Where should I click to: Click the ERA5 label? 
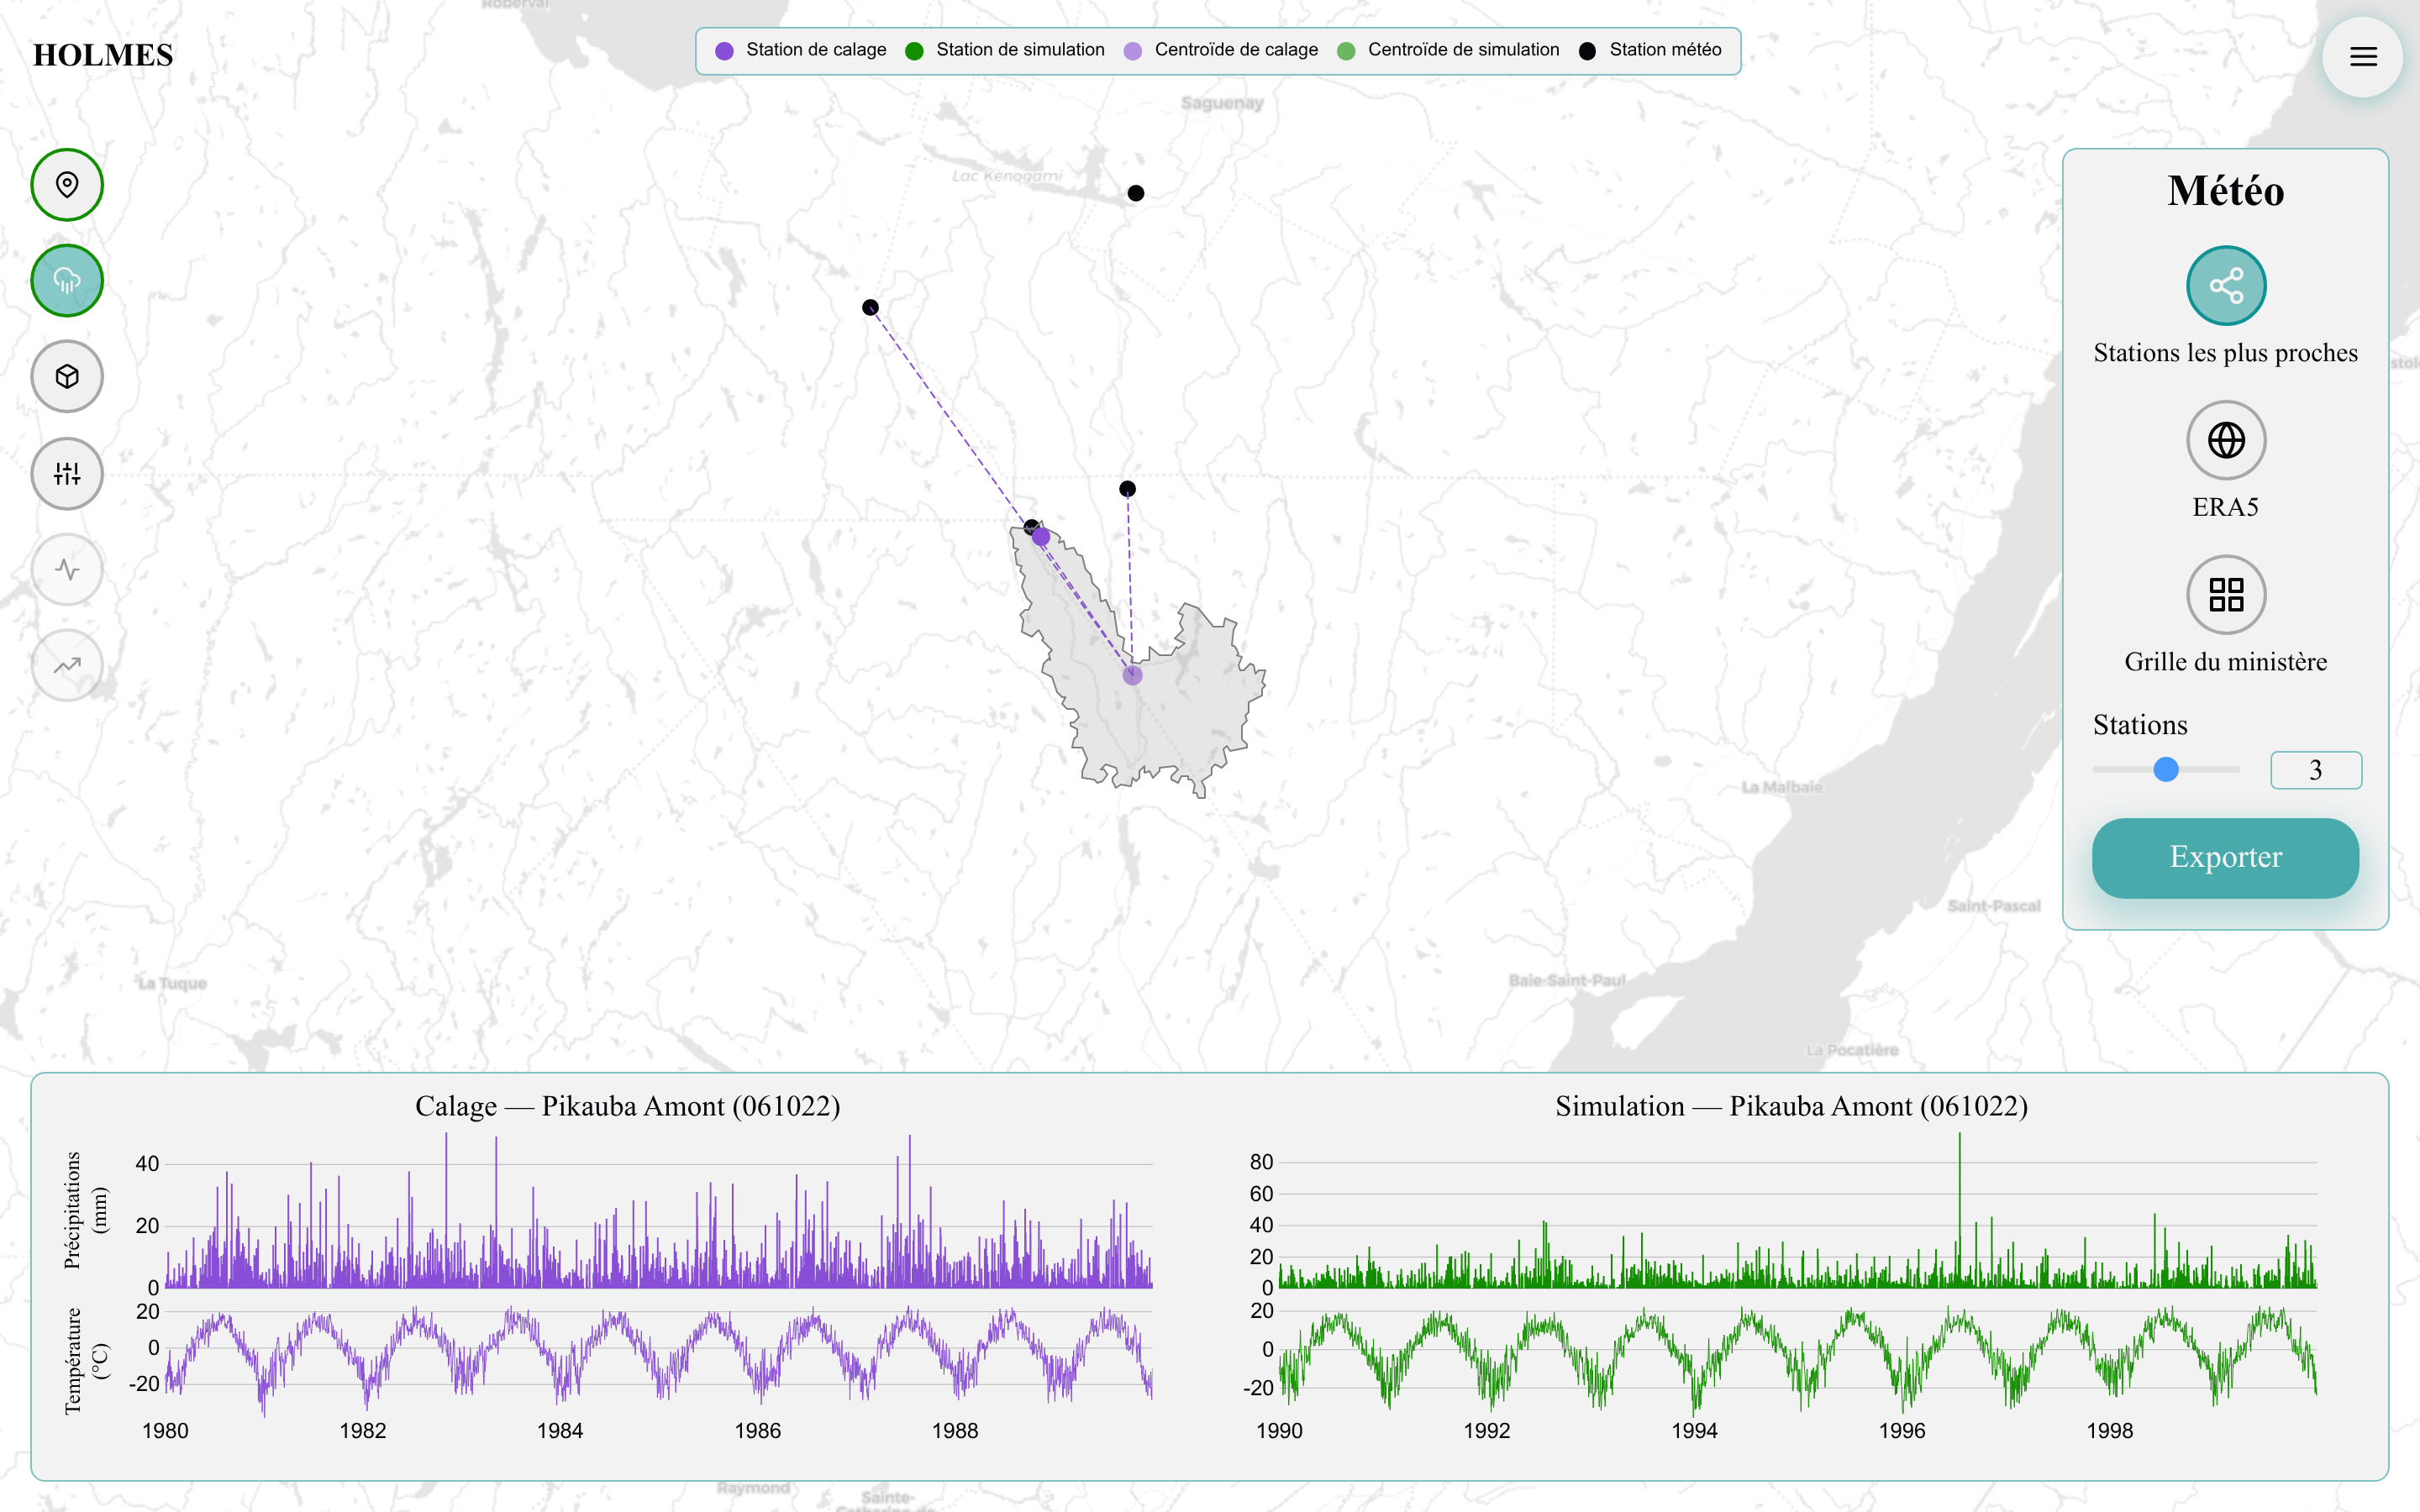coord(2225,507)
